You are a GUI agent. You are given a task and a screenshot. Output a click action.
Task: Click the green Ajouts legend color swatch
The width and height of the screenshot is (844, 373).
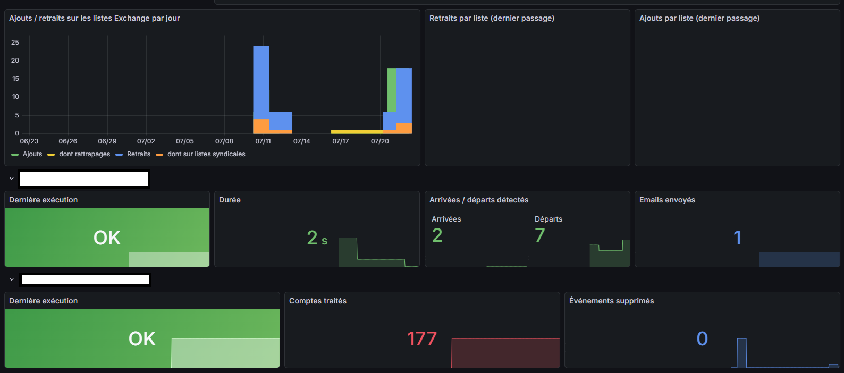point(15,155)
